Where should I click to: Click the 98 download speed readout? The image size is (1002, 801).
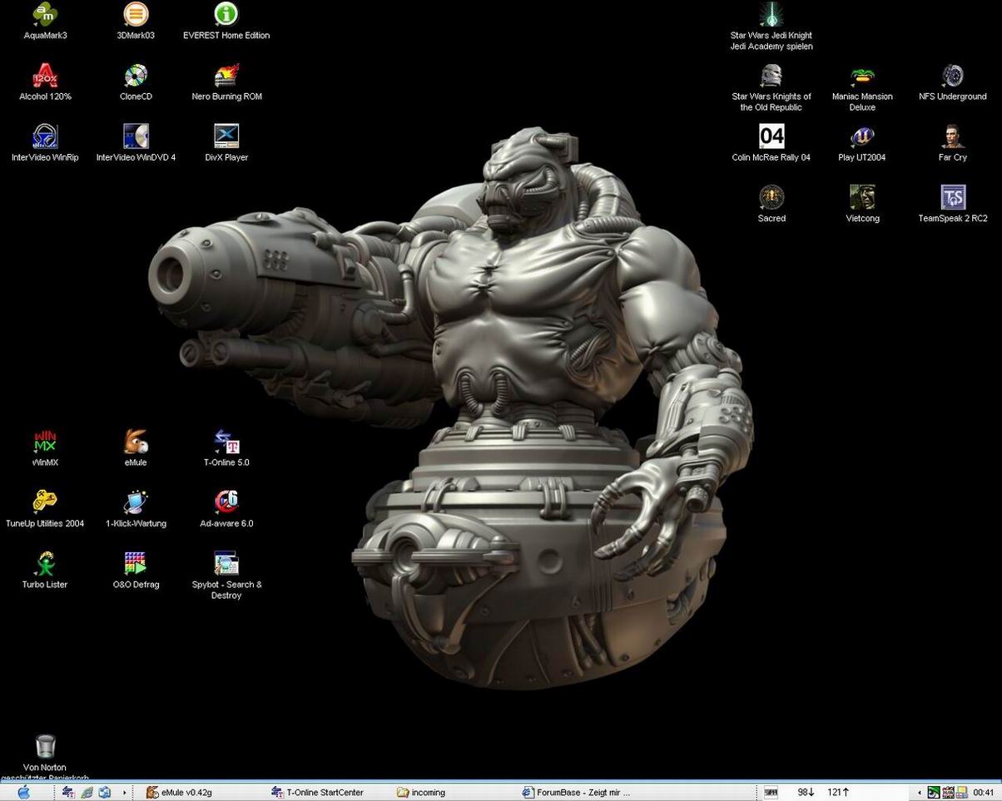tap(806, 793)
